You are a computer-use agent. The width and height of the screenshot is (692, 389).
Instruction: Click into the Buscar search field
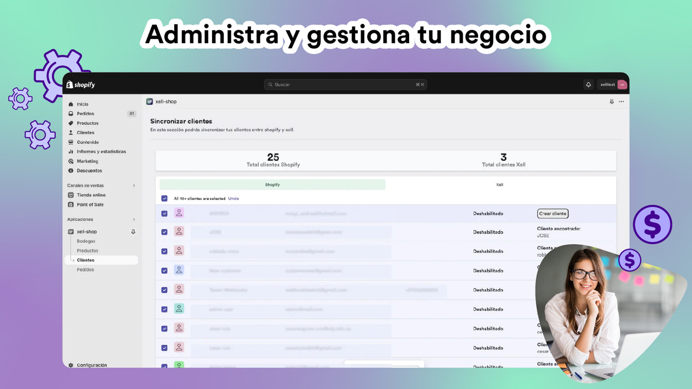345,85
